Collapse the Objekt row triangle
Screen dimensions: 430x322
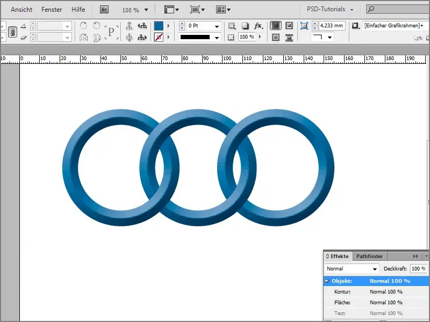327,281
